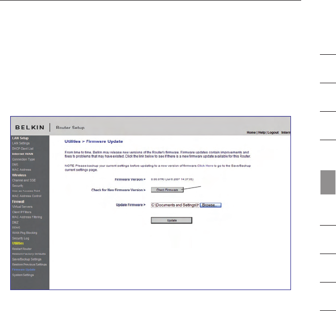Open the DNS settings page
The width and height of the screenshot is (336, 311).
point(15,165)
